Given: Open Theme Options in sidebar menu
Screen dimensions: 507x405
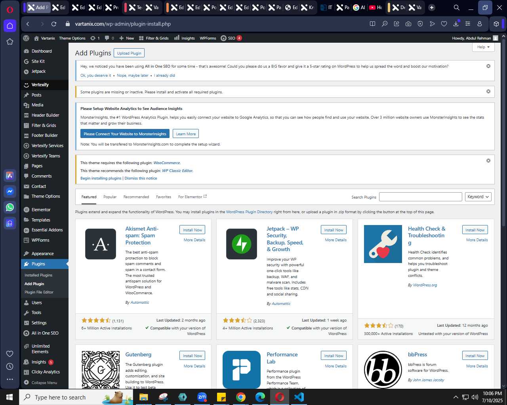Looking at the screenshot, I should [46, 196].
